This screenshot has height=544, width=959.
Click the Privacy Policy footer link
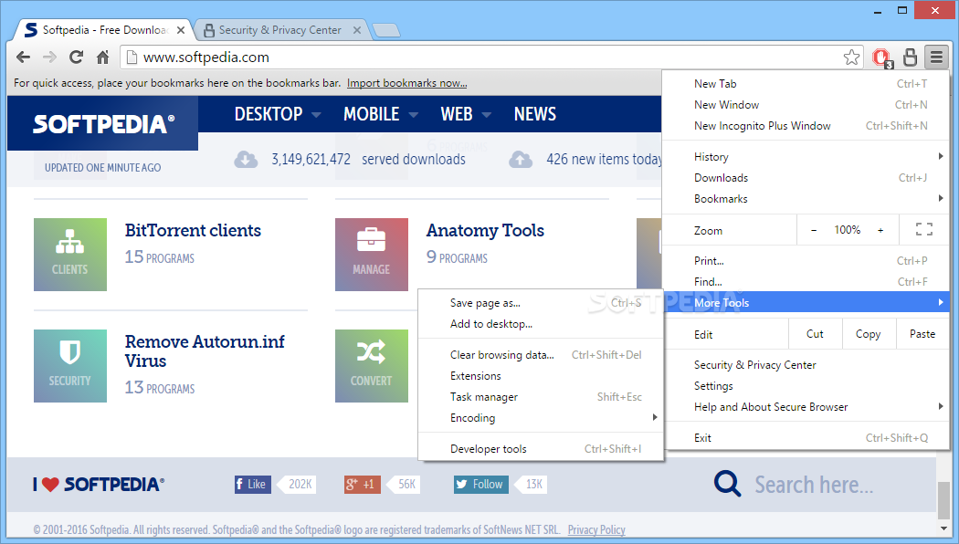click(596, 530)
